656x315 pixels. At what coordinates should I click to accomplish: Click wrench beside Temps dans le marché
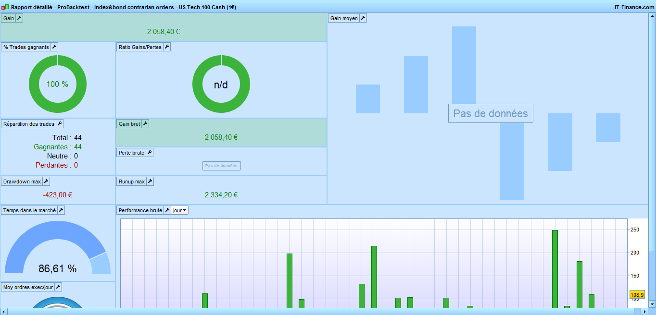pyautogui.click(x=61, y=210)
